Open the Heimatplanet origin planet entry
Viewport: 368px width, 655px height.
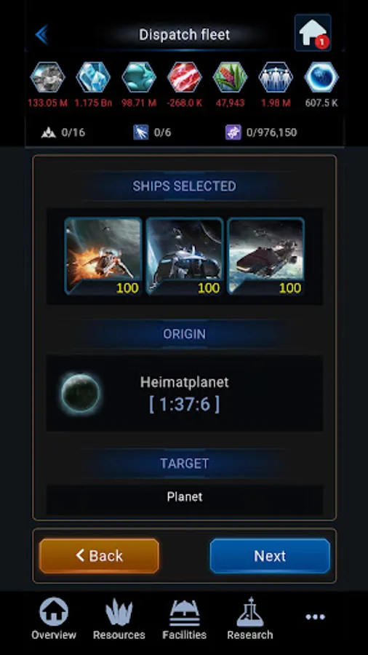point(185,394)
